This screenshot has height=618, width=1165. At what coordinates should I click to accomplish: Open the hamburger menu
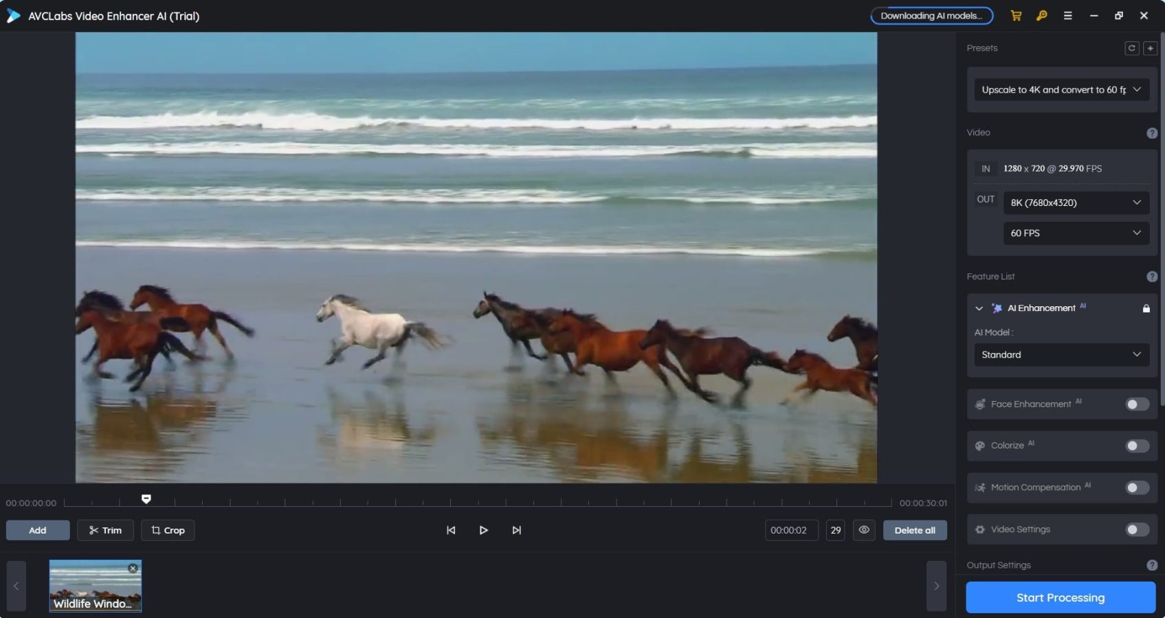tap(1068, 15)
